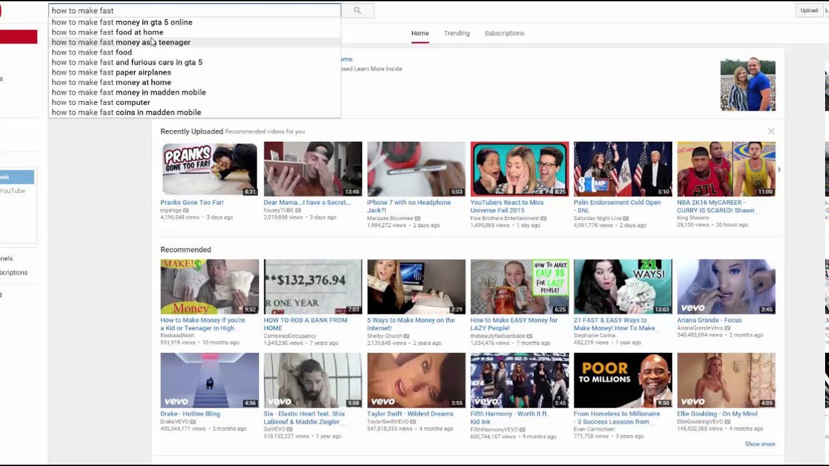Choose 'how to make fast computer' suggestion

pyautogui.click(x=194, y=102)
